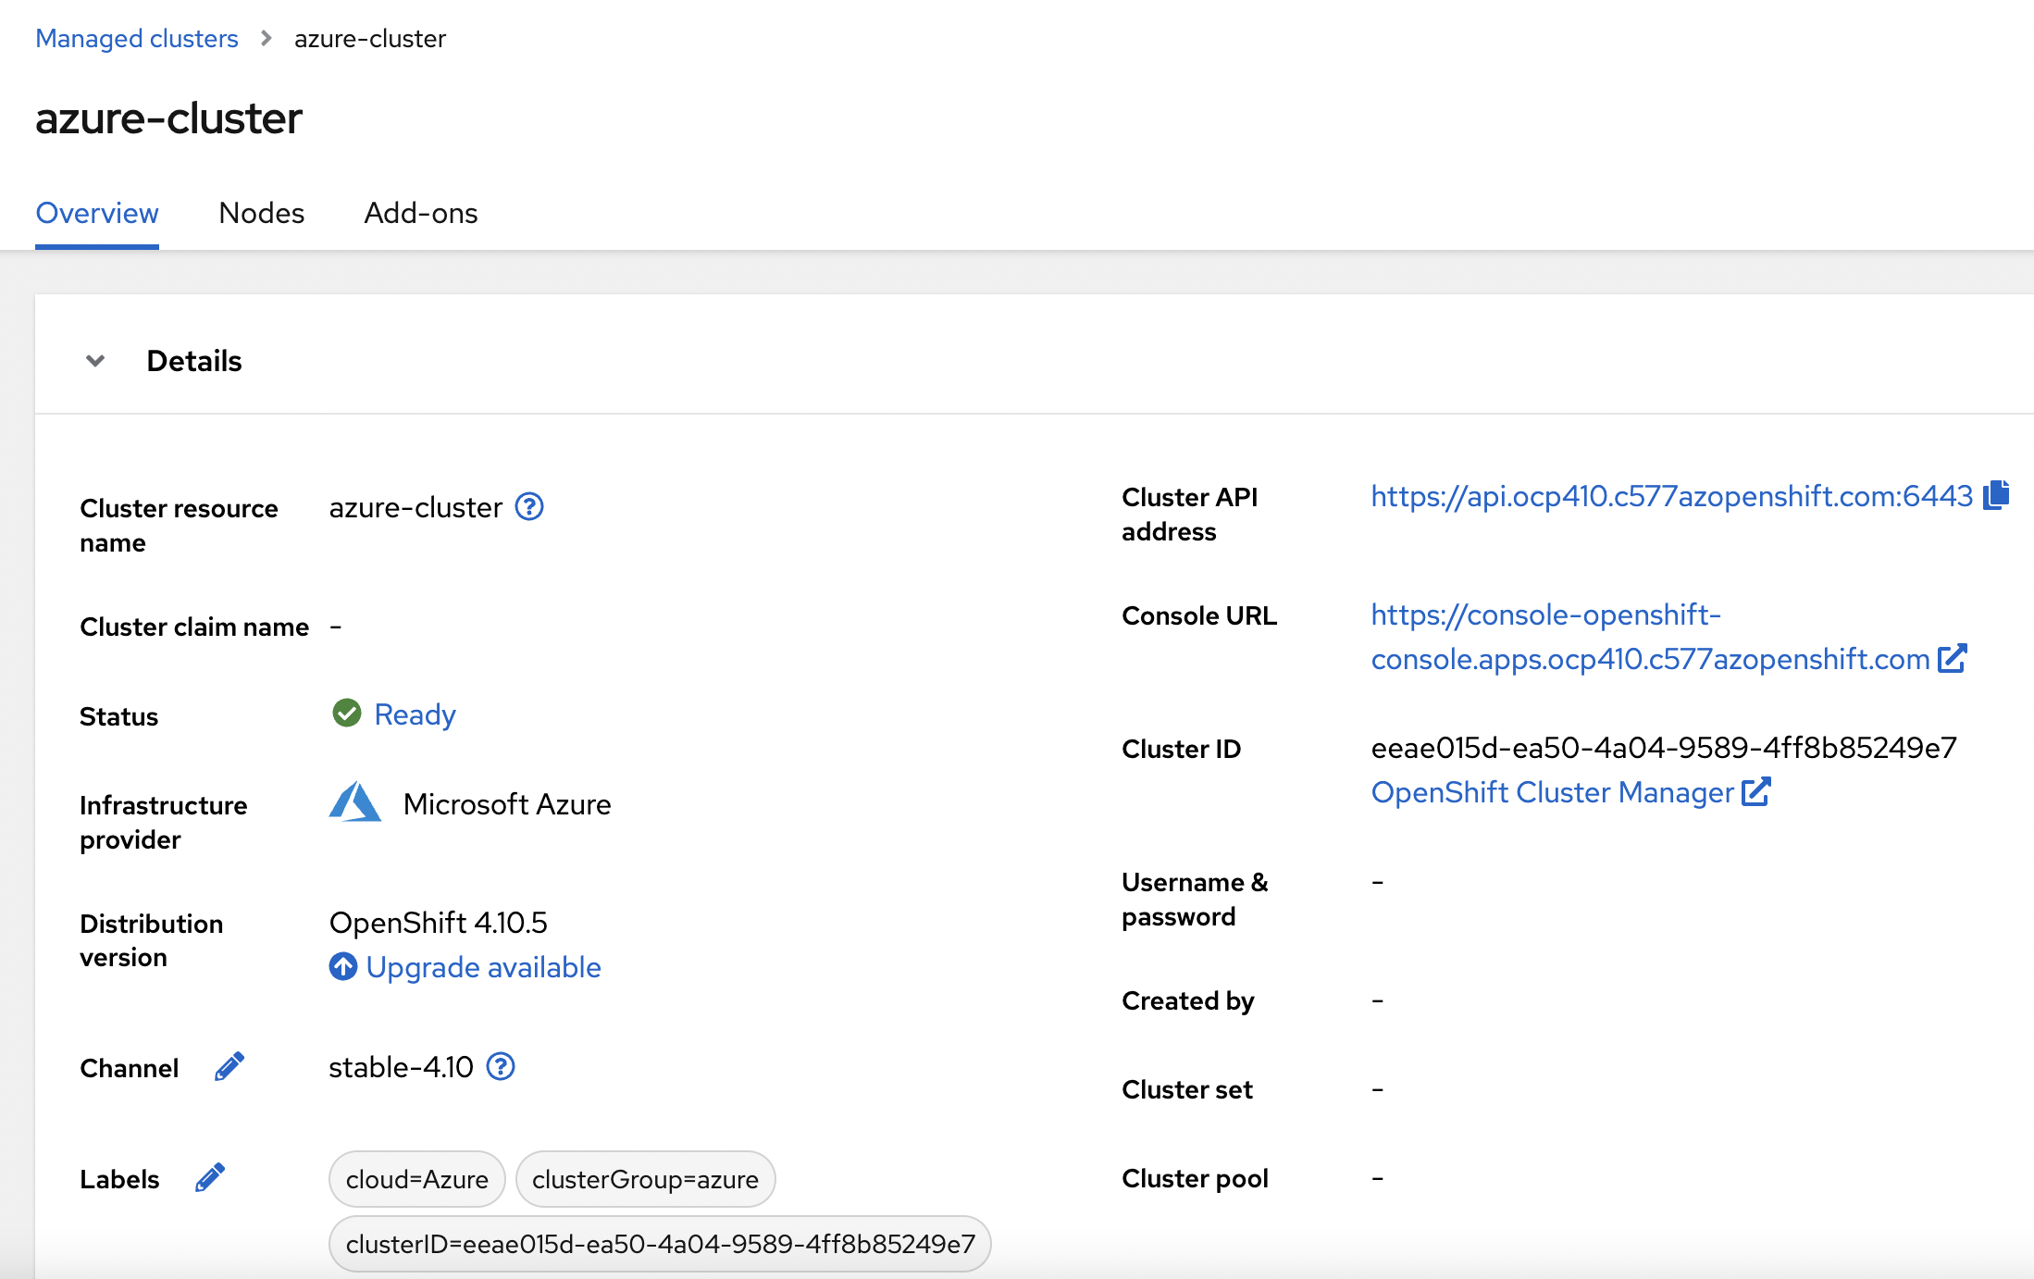Switch to the Add-ons tab
The width and height of the screenshot is (2034, 1279).
click(x=421, y=213)
